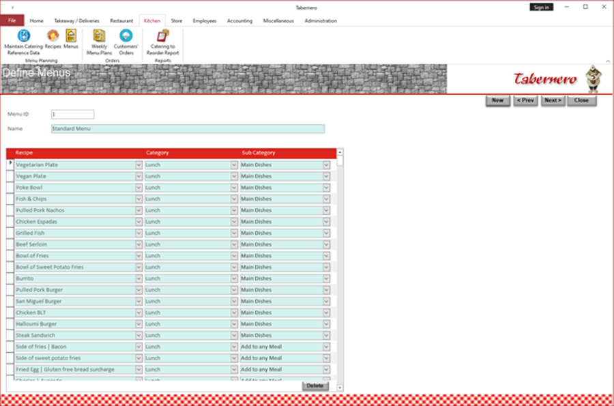Expand category dropdown in Vegan Plate row

234,177
